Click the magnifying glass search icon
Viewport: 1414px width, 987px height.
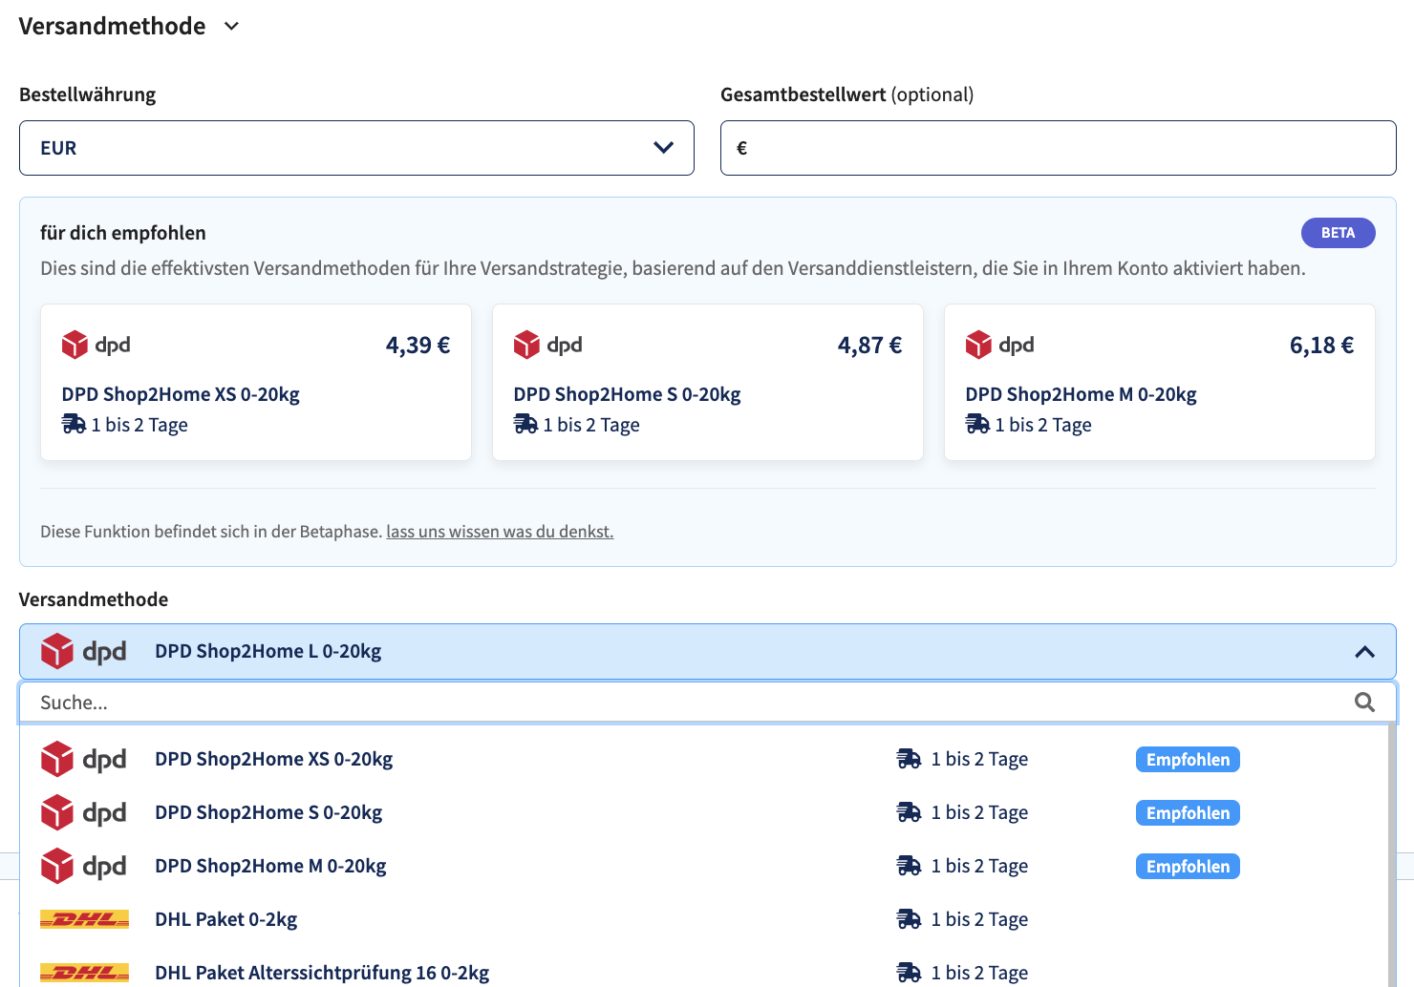1364,703
